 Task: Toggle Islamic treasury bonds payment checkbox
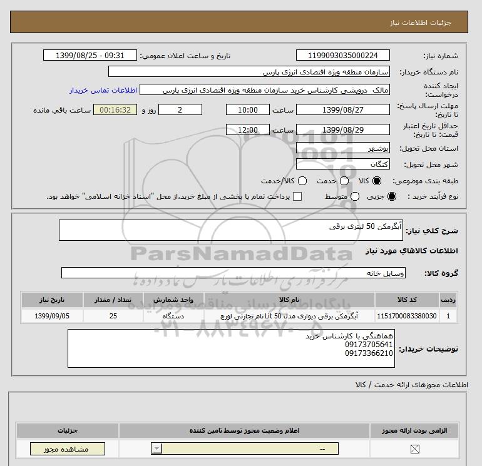[297, 196]
